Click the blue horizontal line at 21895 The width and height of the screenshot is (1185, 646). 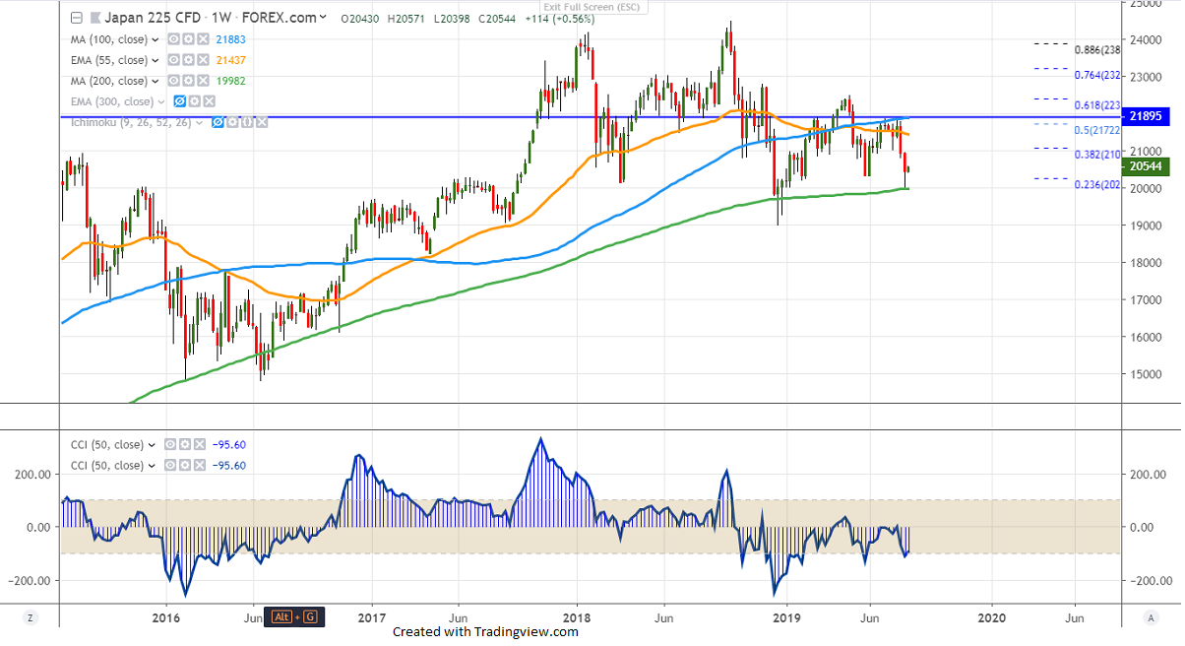[591, 117]
